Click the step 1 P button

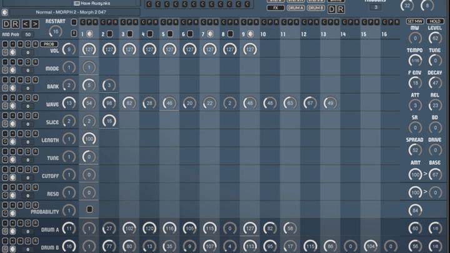click(x=89, y=22)
